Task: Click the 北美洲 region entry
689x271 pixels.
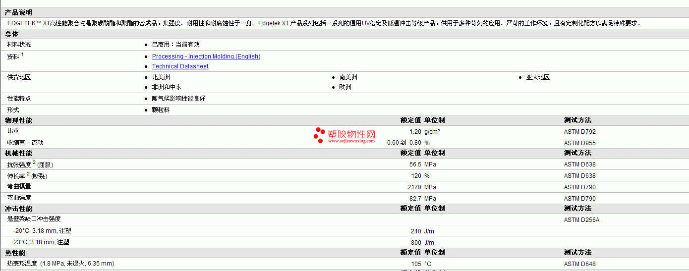Action: pos(161,77)
